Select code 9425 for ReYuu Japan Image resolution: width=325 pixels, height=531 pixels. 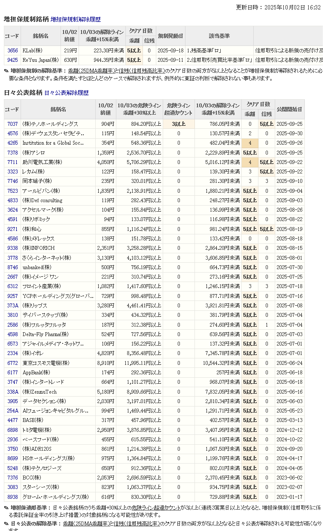click(12, 60)
